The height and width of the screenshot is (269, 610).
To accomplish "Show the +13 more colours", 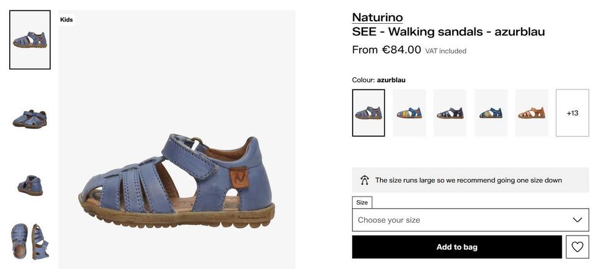I will click(572, 113).
